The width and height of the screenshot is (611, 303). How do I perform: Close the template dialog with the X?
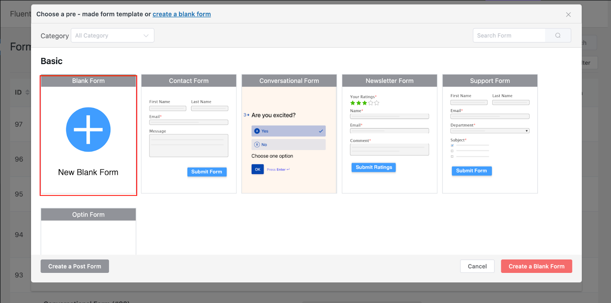568,15
